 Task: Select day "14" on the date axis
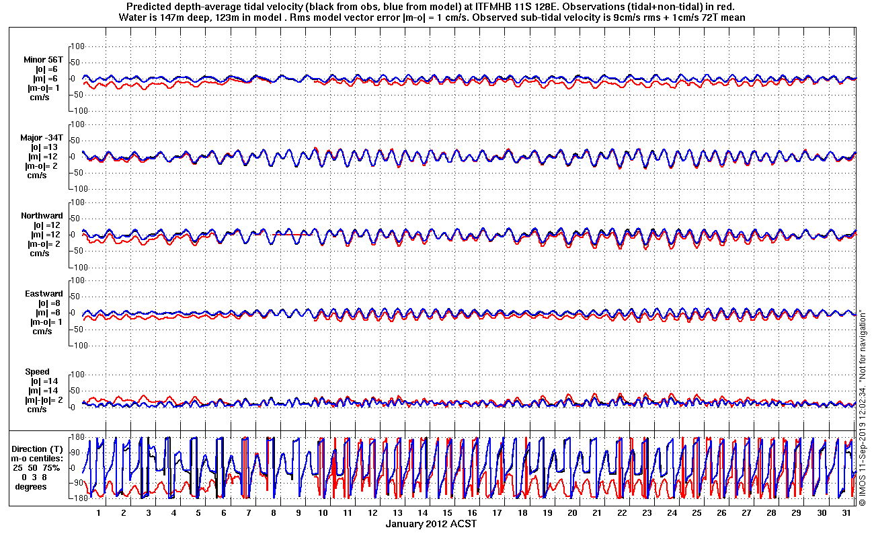[422, 512]
